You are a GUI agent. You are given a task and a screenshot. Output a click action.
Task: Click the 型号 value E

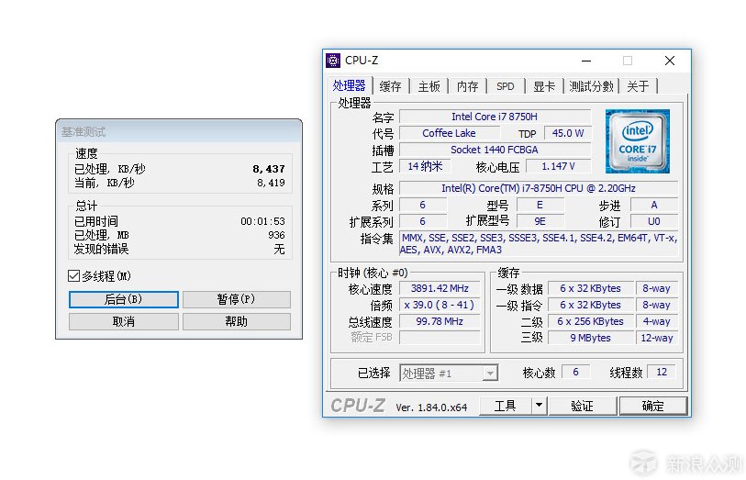tap(540, 205)
